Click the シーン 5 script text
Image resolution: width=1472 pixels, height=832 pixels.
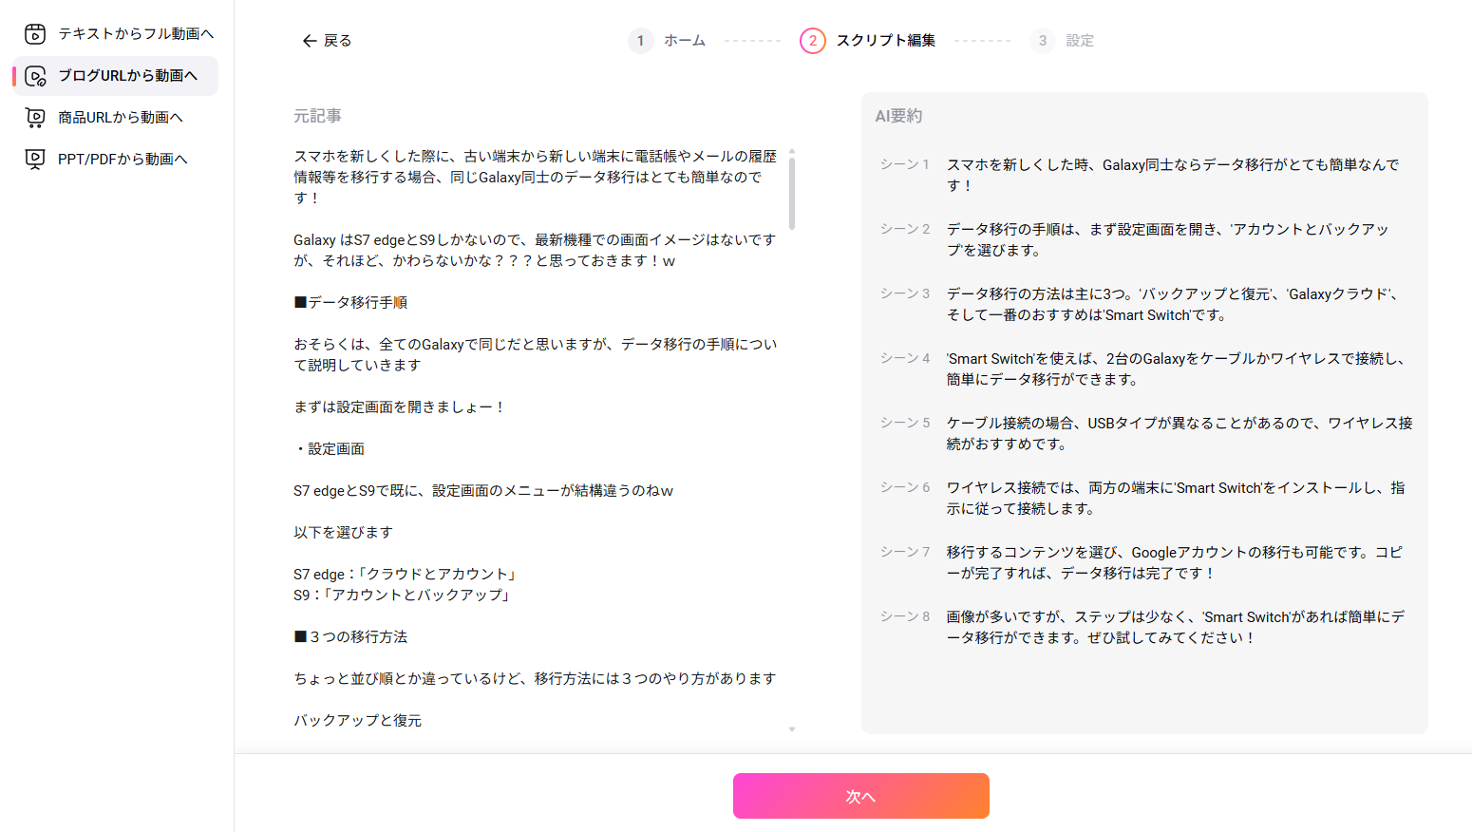pyautogui.click(x=1178, y=433)
